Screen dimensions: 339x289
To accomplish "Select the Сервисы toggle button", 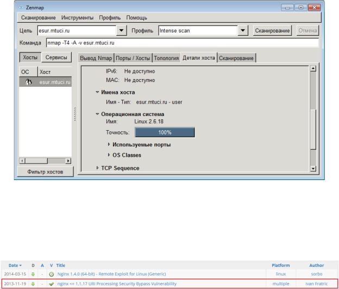I will [x=56, y=57].
